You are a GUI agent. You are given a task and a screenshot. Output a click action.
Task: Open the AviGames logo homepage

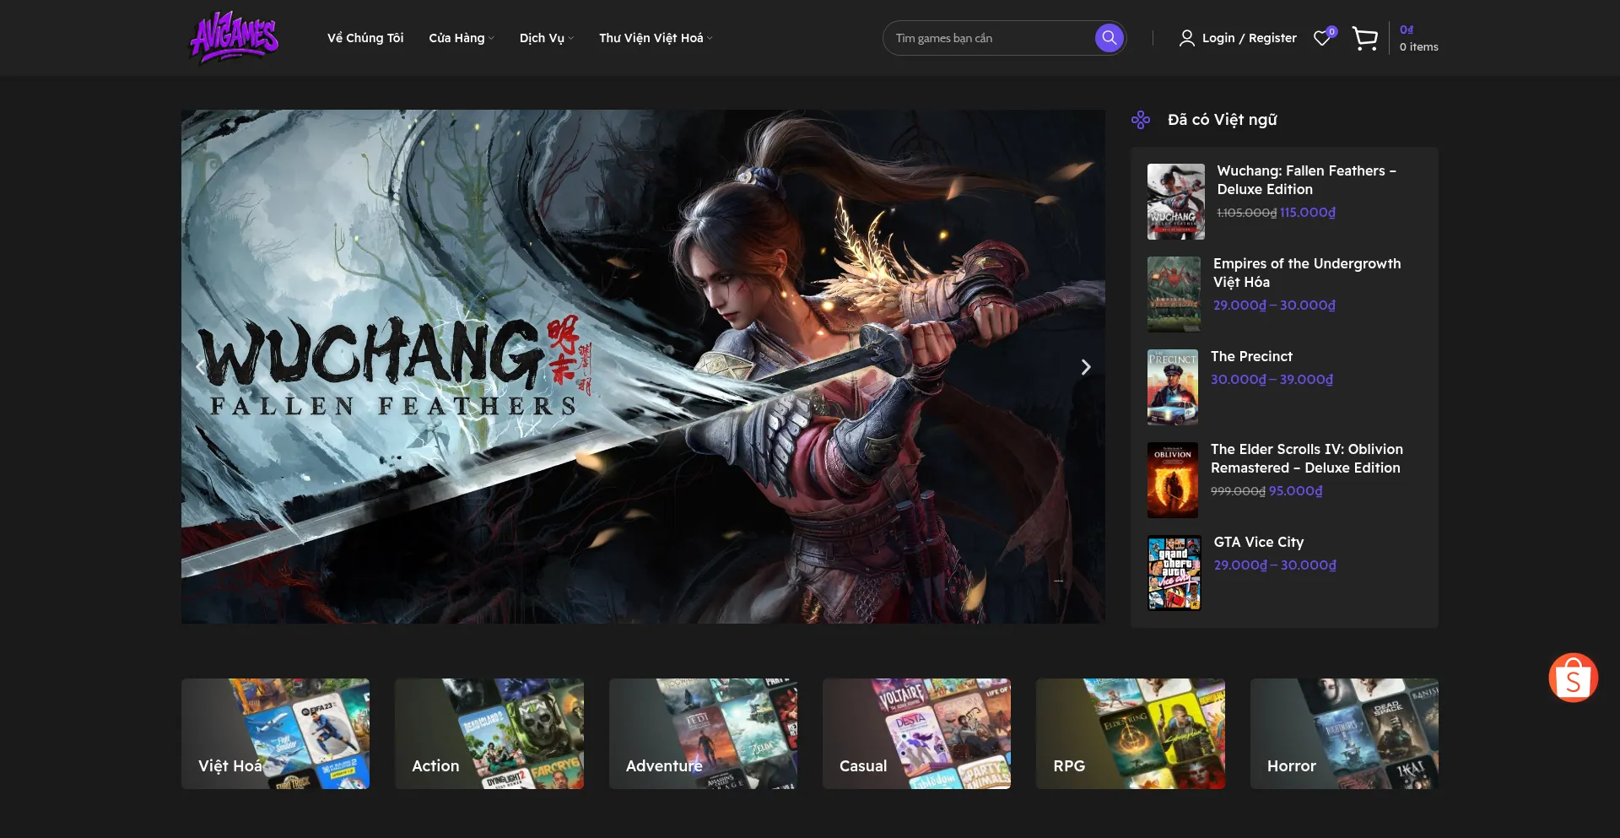click(234, 37)
